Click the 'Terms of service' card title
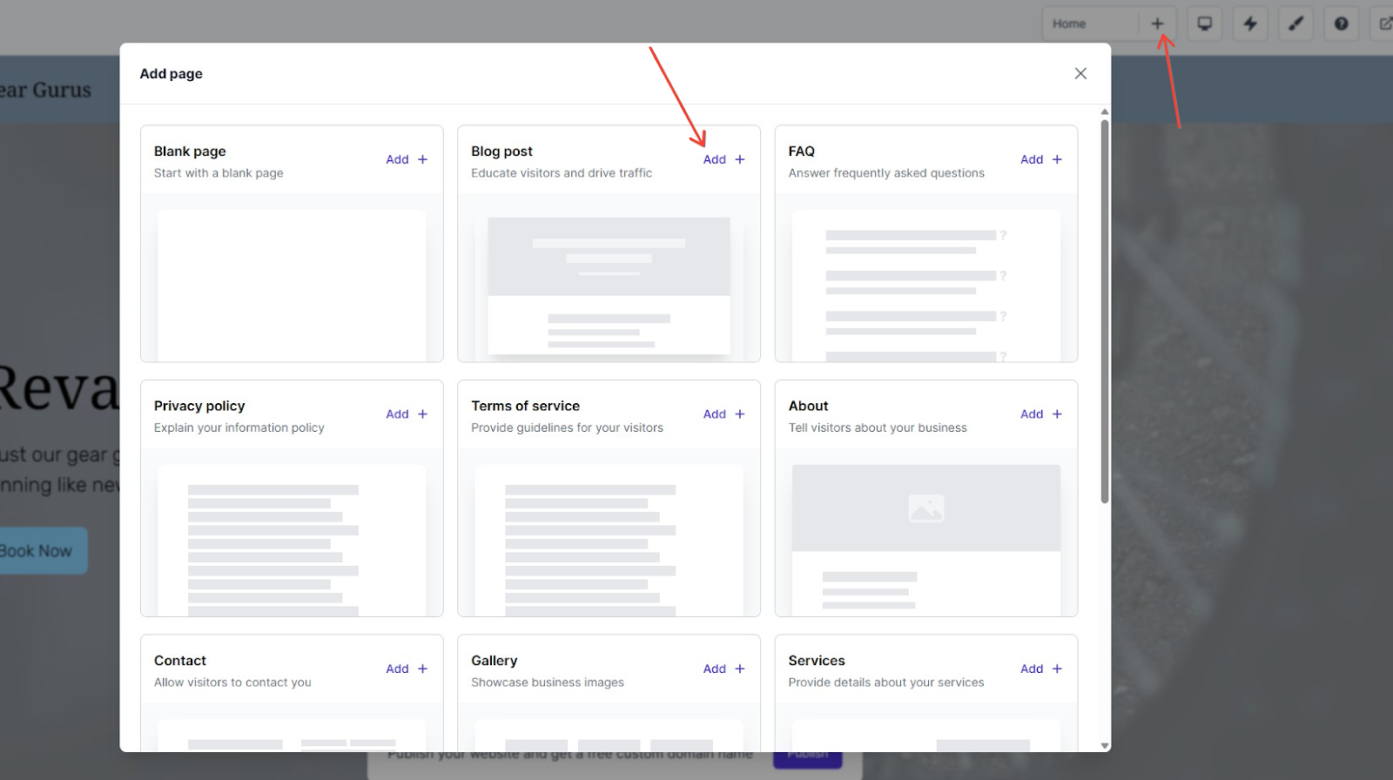 tap(525, 406)
